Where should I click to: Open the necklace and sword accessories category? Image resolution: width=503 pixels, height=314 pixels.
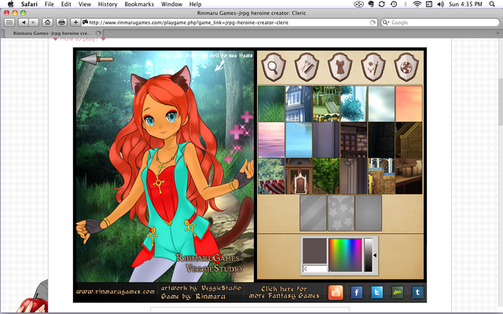click(373, 67)
